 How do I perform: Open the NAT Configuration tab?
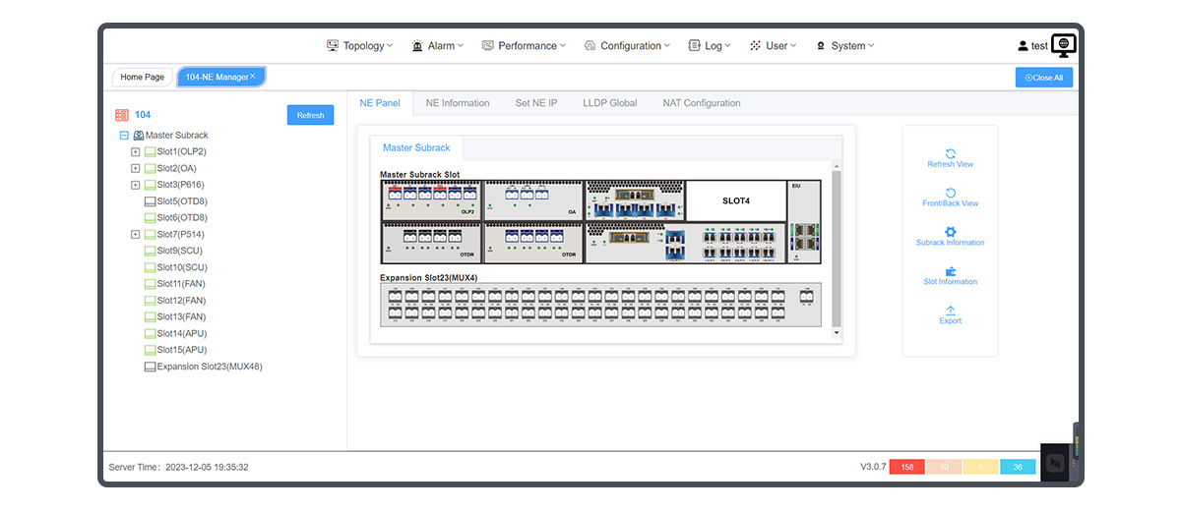pos(702,103)
